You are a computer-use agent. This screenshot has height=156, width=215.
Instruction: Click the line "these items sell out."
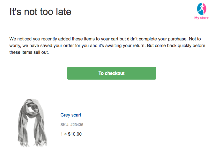pyautogui.click(x=29, y=53)
